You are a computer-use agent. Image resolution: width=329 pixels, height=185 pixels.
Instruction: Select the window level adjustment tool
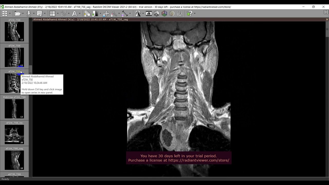point(95,13)
